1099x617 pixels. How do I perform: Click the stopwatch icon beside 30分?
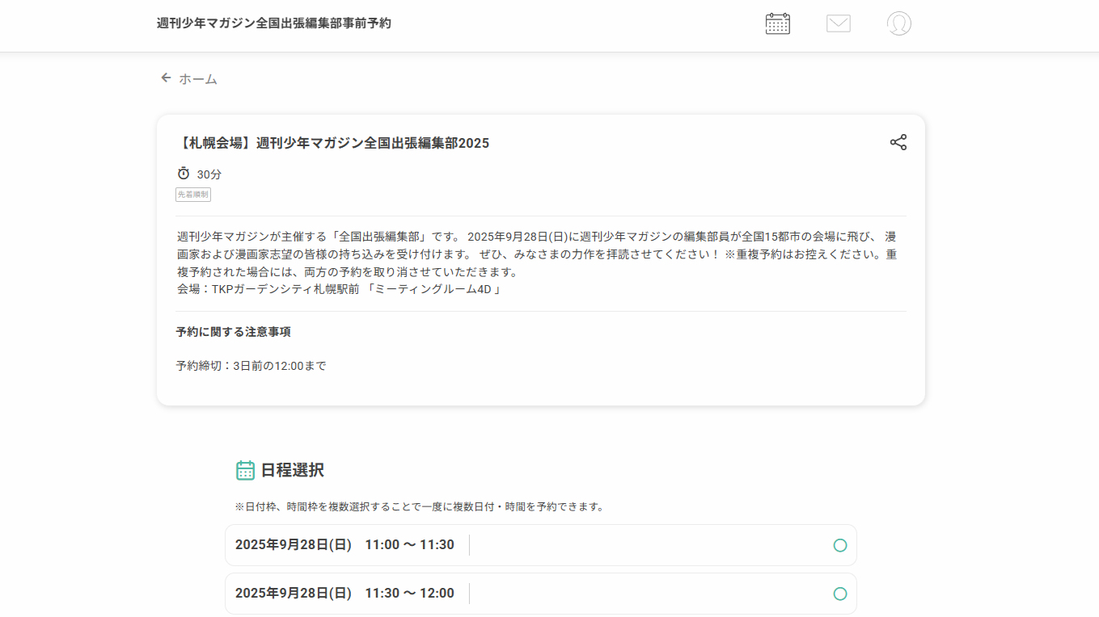click(184, 174)
